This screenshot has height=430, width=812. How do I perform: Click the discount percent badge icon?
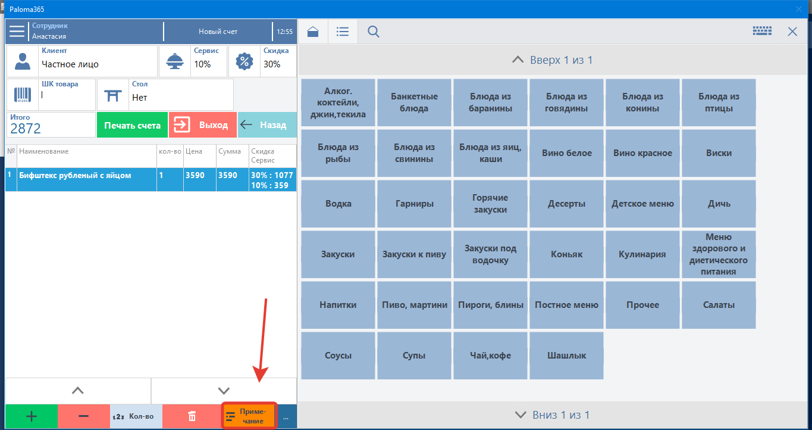click(244, 61)
